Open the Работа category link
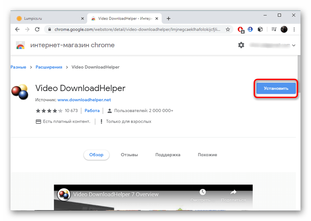 click(92, 111)
